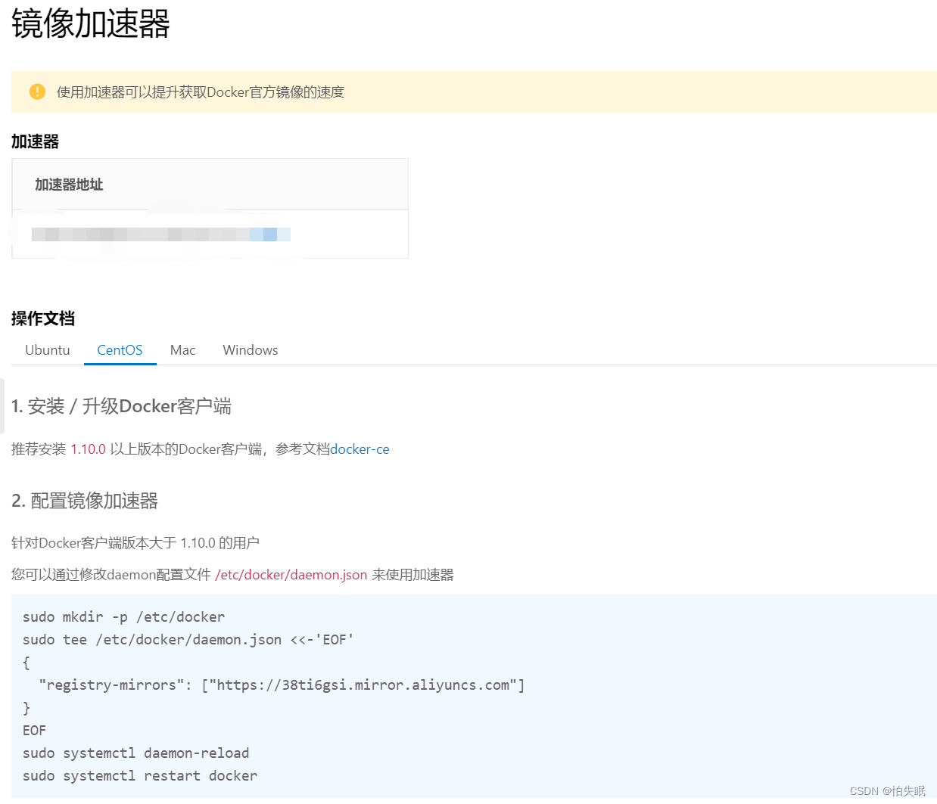The image size is (937, 804).
Task: Open the docker-ce documentation link
Action: 360,449
